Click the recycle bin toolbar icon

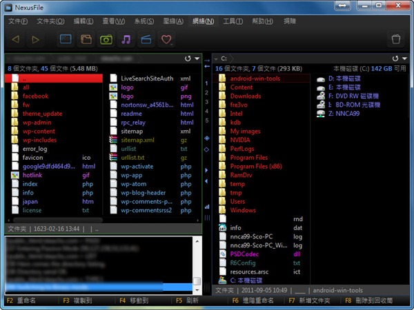pos(395,40)
